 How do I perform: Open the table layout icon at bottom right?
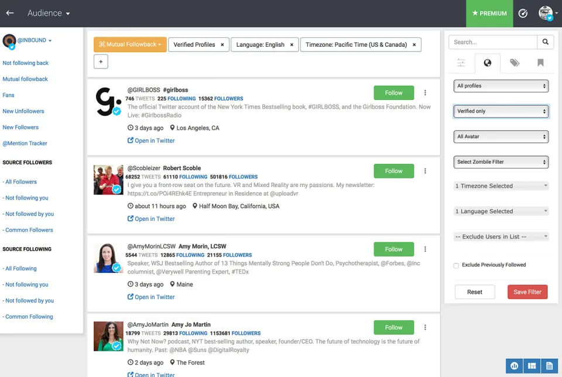click(x=532, y=366)
